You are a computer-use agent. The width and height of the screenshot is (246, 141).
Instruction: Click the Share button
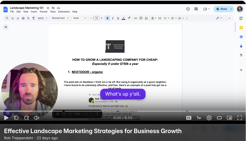(x=222, y=9)
